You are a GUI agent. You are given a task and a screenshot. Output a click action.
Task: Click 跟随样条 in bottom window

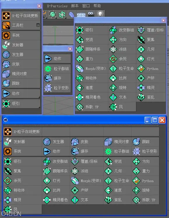tap(56, 171)
